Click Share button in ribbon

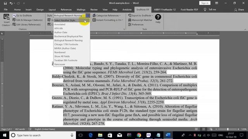[239, 10]
